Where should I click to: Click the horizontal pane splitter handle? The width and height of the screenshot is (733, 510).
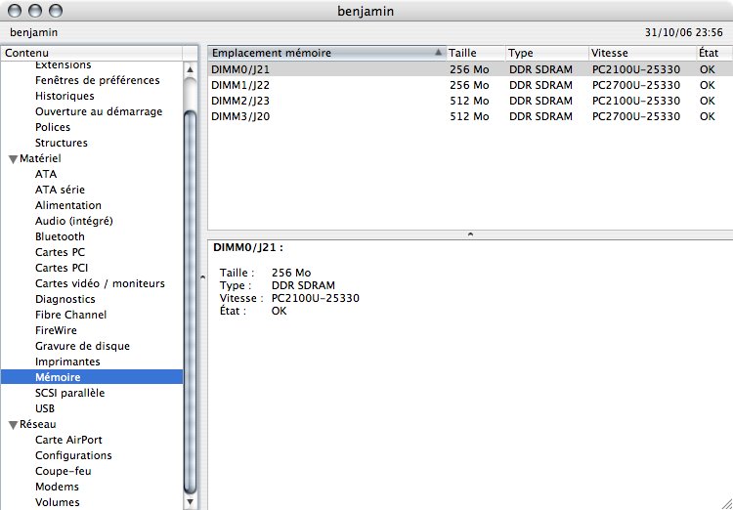(x=470, y=234)
